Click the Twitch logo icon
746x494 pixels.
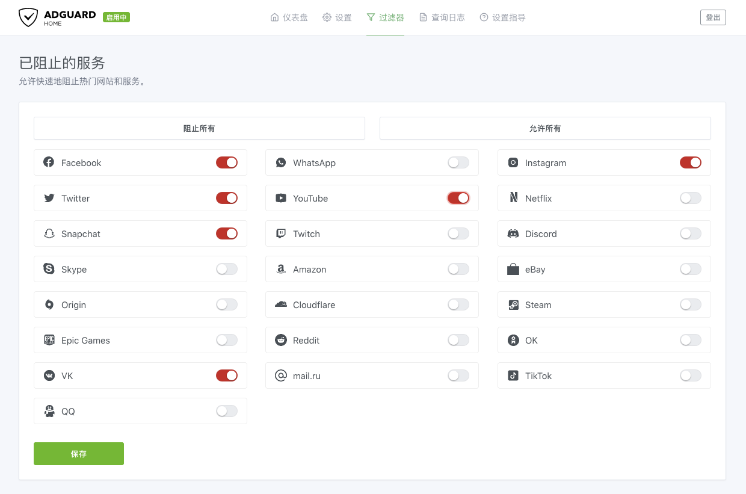click(x=281, y=233)
